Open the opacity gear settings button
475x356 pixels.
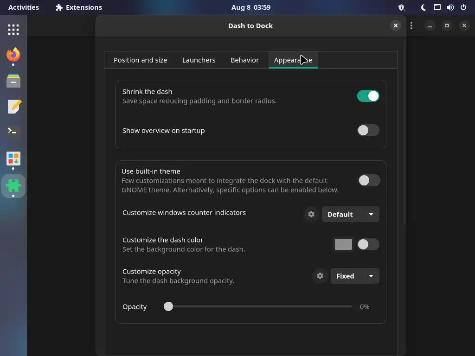320,276
